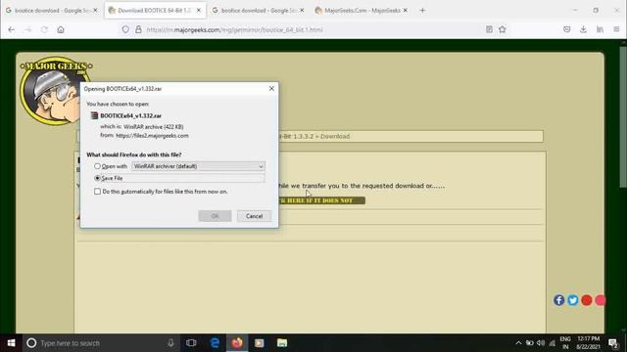
Task: Share page via Twitter icon
Action: 572,300
